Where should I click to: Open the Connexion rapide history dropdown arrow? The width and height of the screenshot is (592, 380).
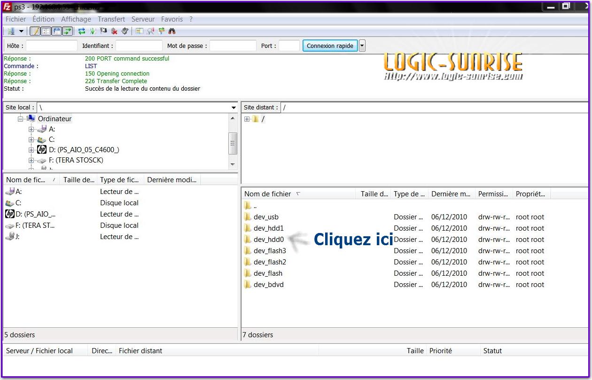tap(362, 46)
